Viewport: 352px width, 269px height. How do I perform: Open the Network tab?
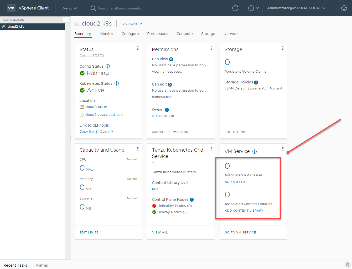click(x=231, y=34)
